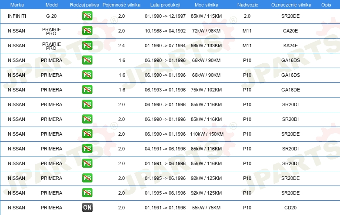
Task: Click the 2.4 engine capacity cell
Action: (x=121, y=46)
